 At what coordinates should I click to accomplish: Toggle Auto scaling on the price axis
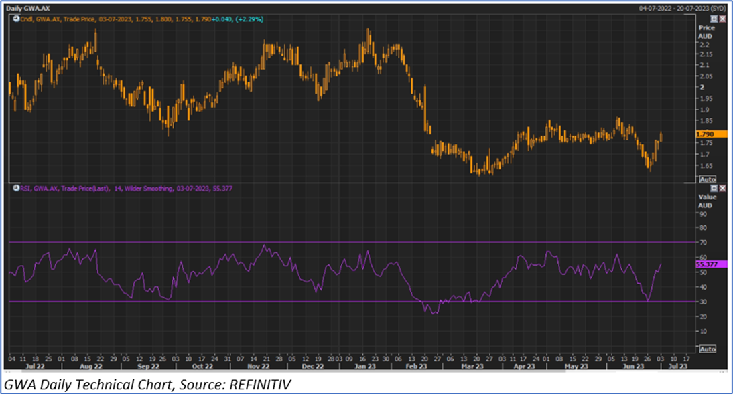(707, 179)
